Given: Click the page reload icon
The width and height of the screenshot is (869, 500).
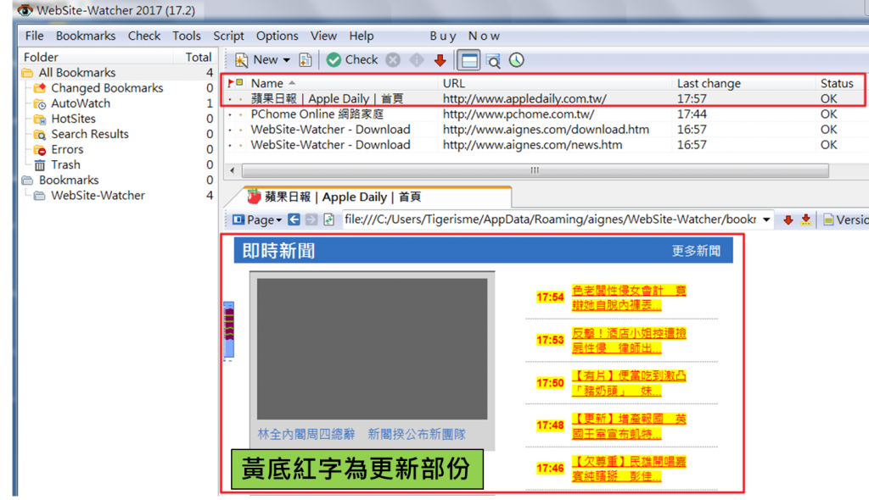Looking at the screenshot, I should click(329, 219).
